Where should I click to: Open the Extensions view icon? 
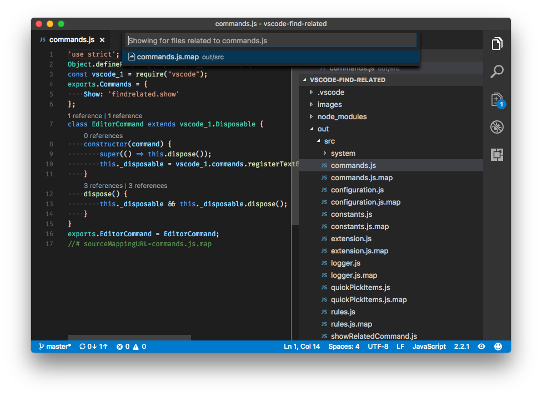(x=496, y=155)
